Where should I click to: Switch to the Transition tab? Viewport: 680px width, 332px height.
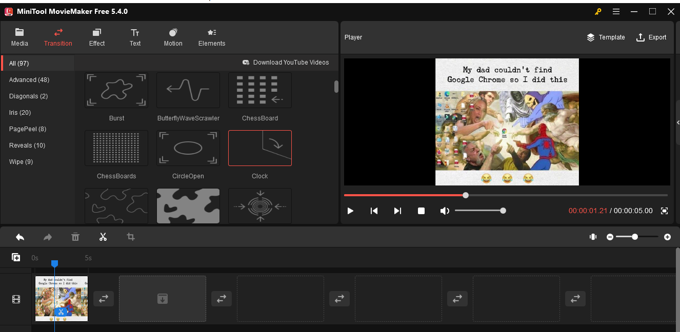(x=58, y=37)
